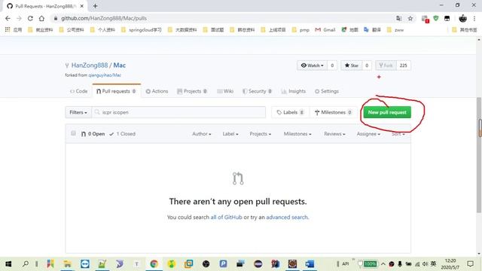Open the Windows Start menu
Image resolution: width=482 pixels, height=271 pixels.
pyautogui.click(x=8, y=263)
